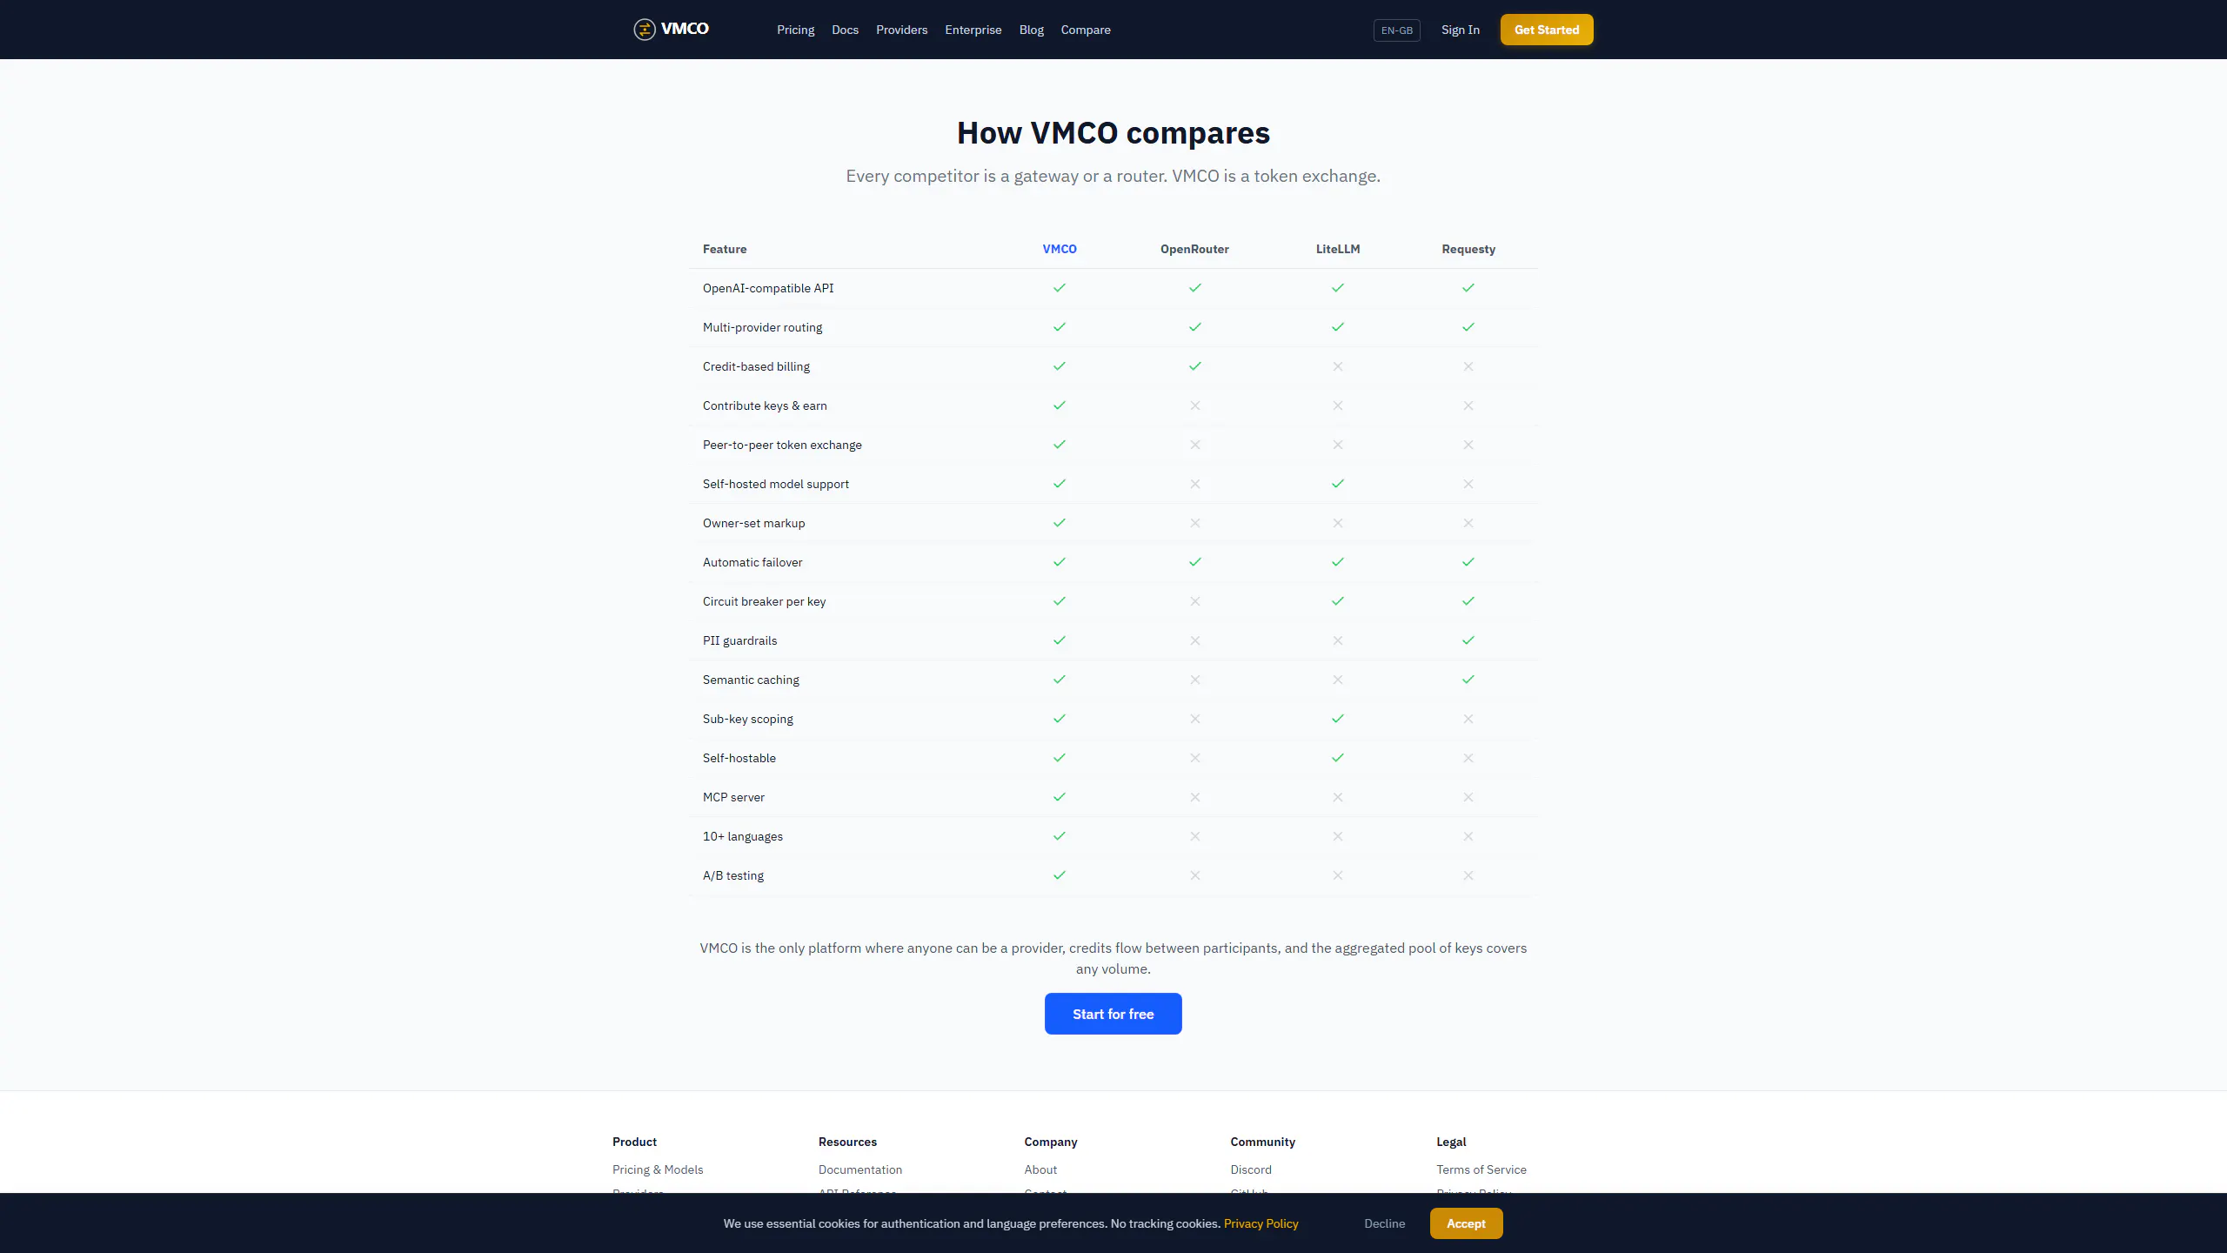Click the LiteLLM checkmark for Self-hosted model support
This screenshot has width=2227, height=1253.
point(1338,484)
